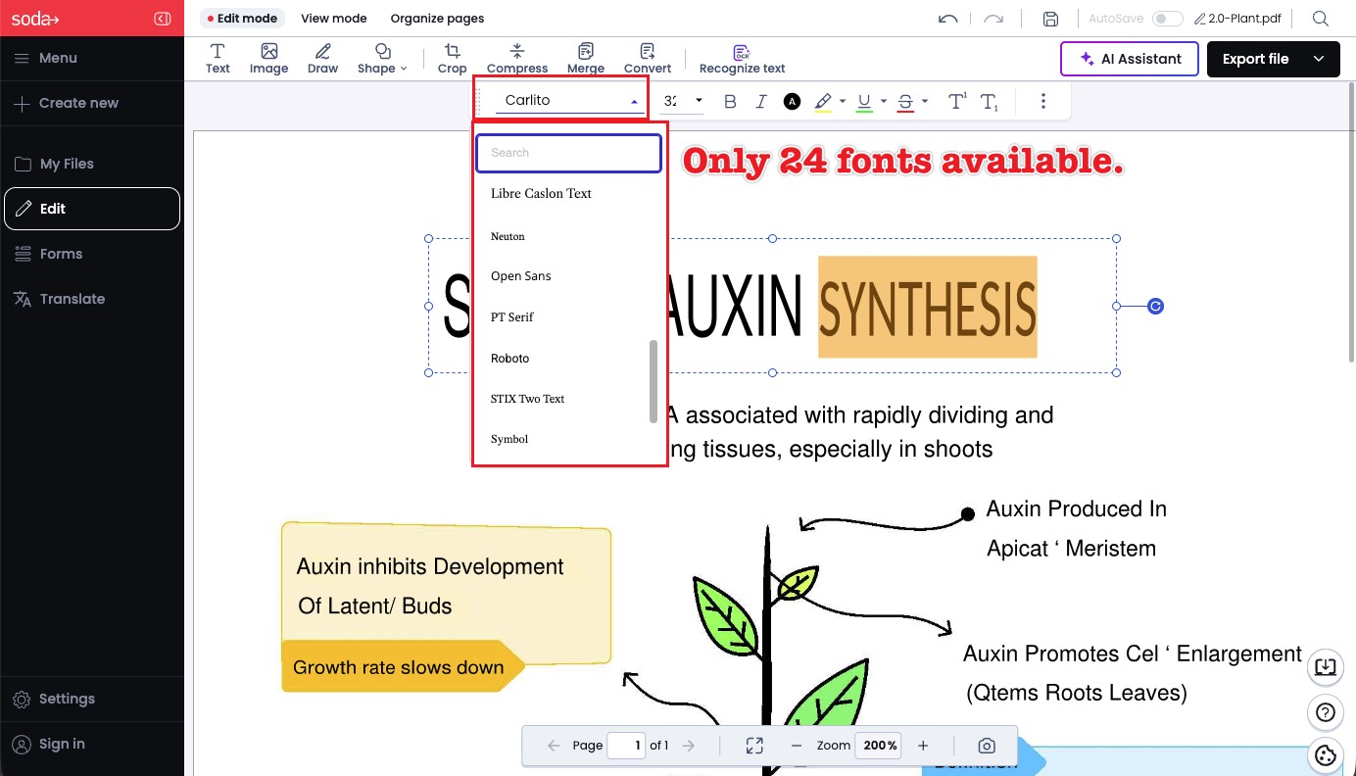The image size is (1356, 776).
Task: Toggle Italic formatting
Action: [760, 101]
